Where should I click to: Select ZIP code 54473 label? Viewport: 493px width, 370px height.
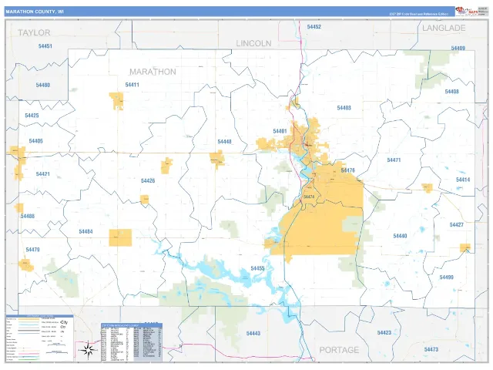click(431, 349)
